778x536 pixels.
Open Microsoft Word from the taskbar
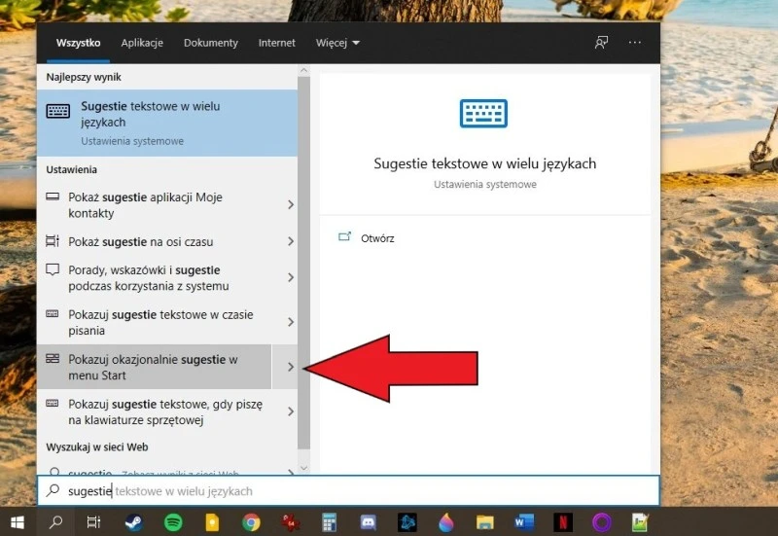click(x=524, y=522)
